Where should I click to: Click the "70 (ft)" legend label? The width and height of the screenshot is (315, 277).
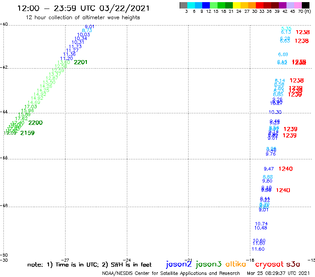pyautogui.click(x=304, y=11)
